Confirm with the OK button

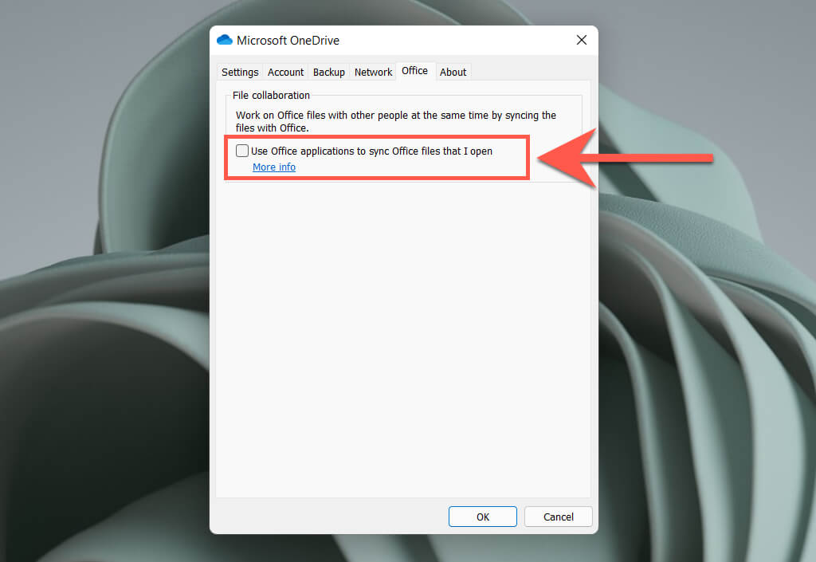tap(482, 517)
